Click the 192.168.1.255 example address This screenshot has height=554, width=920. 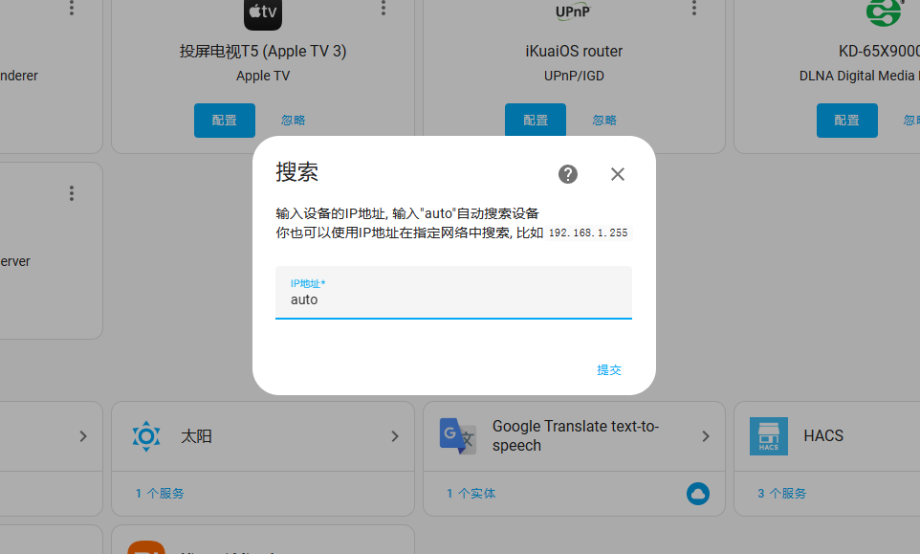588,233
